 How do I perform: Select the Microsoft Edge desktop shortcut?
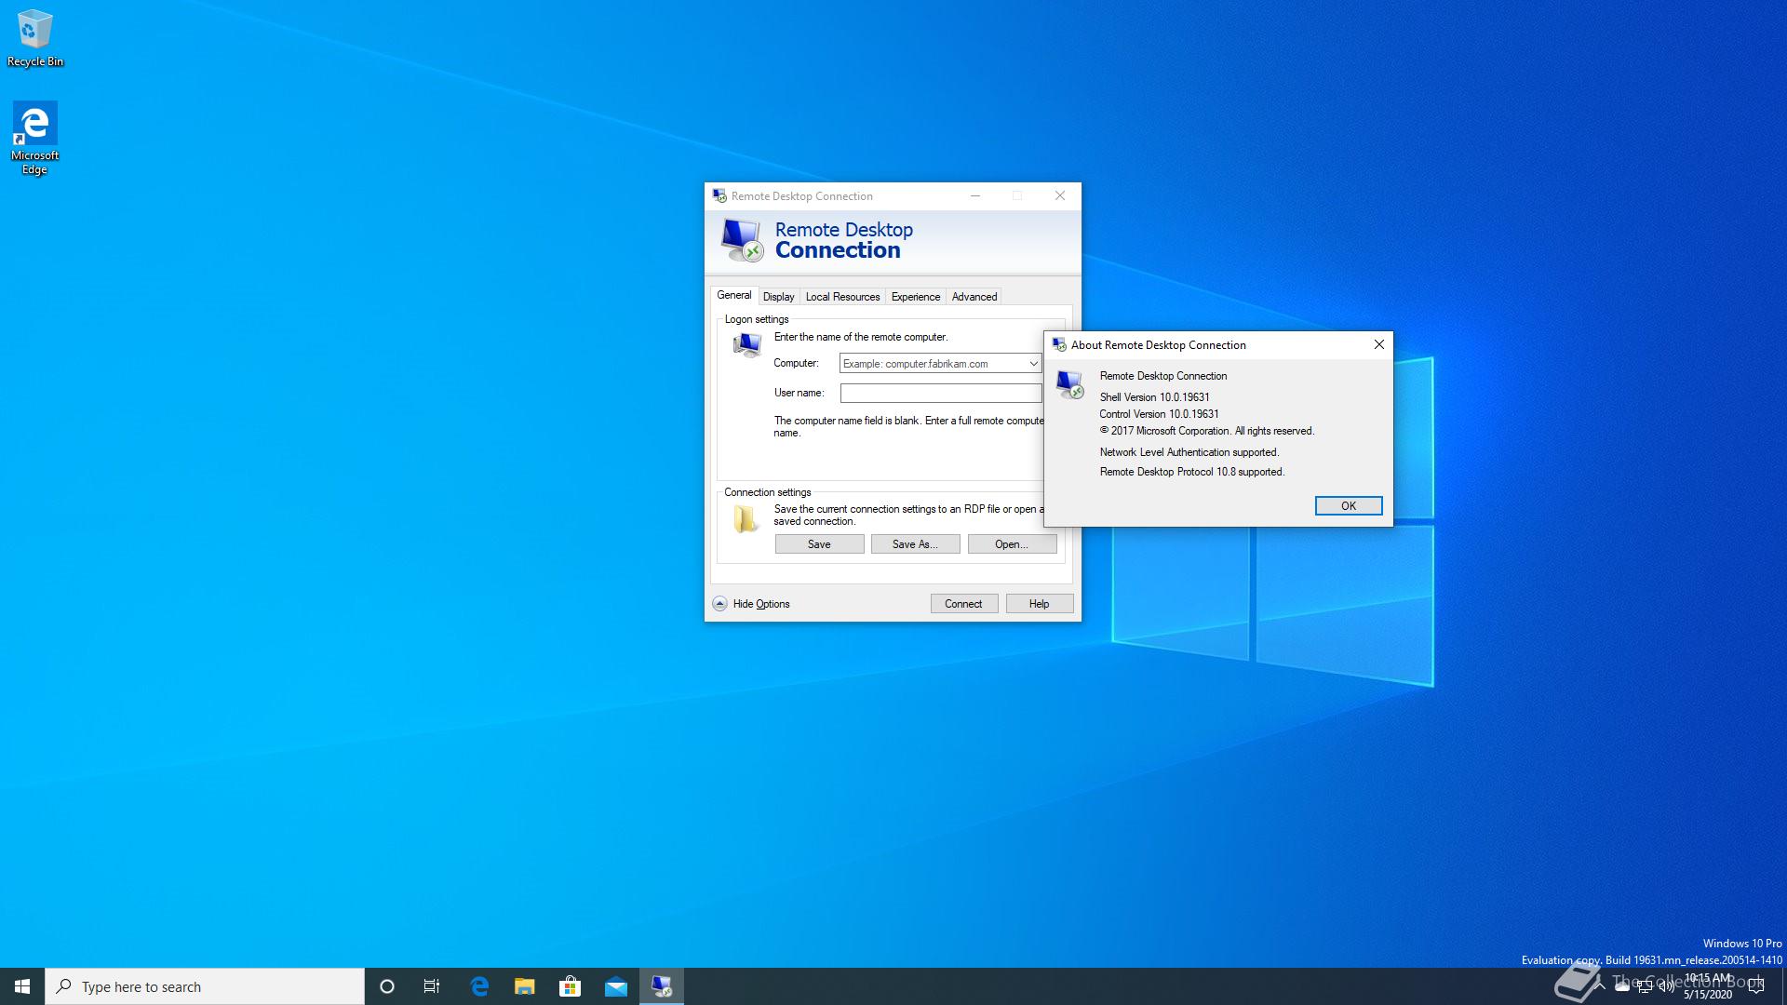[x=35, y=138]
